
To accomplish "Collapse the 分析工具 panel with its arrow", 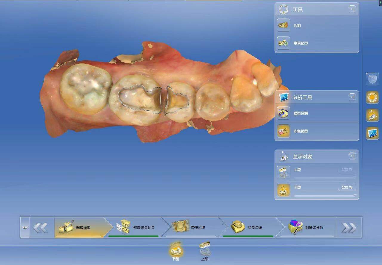I will (352, 97).
